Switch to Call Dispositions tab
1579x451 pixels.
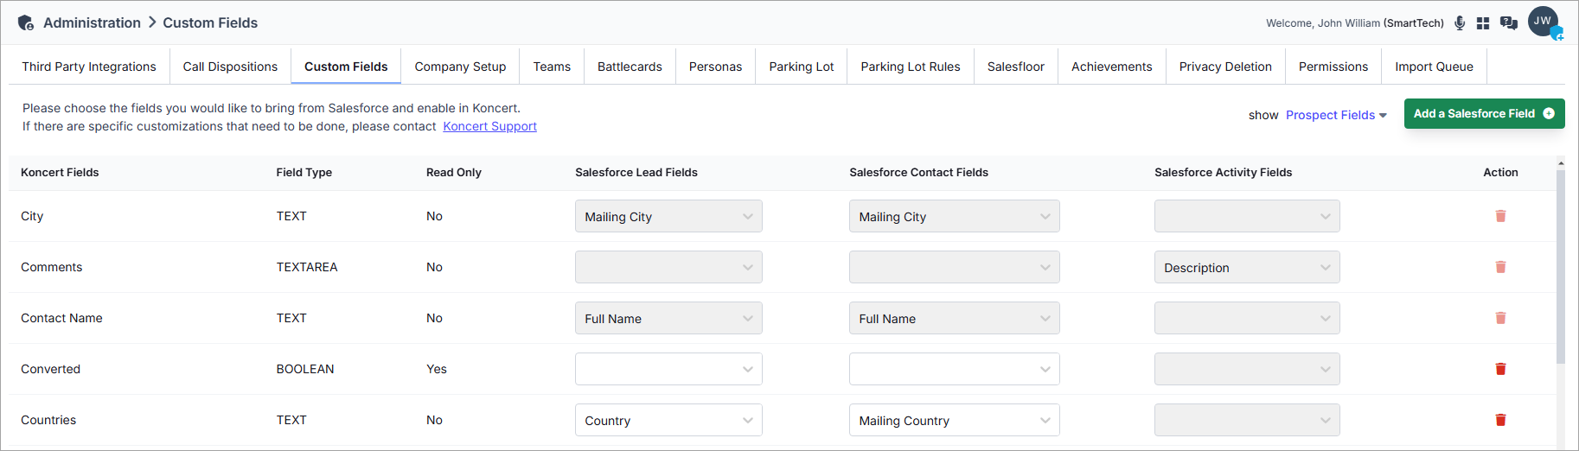[230, 67]
